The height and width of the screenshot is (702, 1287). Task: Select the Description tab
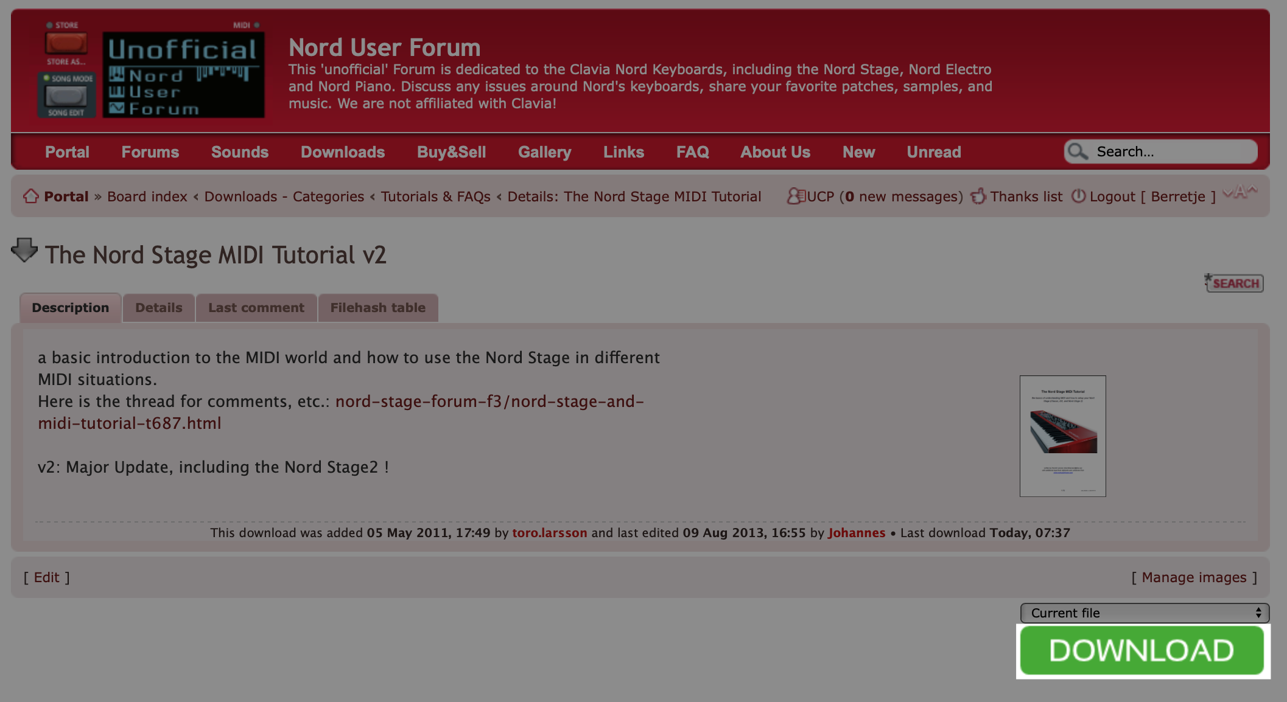(71, 308)
